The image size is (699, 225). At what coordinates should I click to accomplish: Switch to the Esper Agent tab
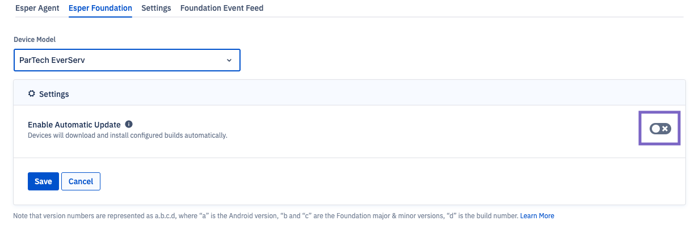point(37,9)
